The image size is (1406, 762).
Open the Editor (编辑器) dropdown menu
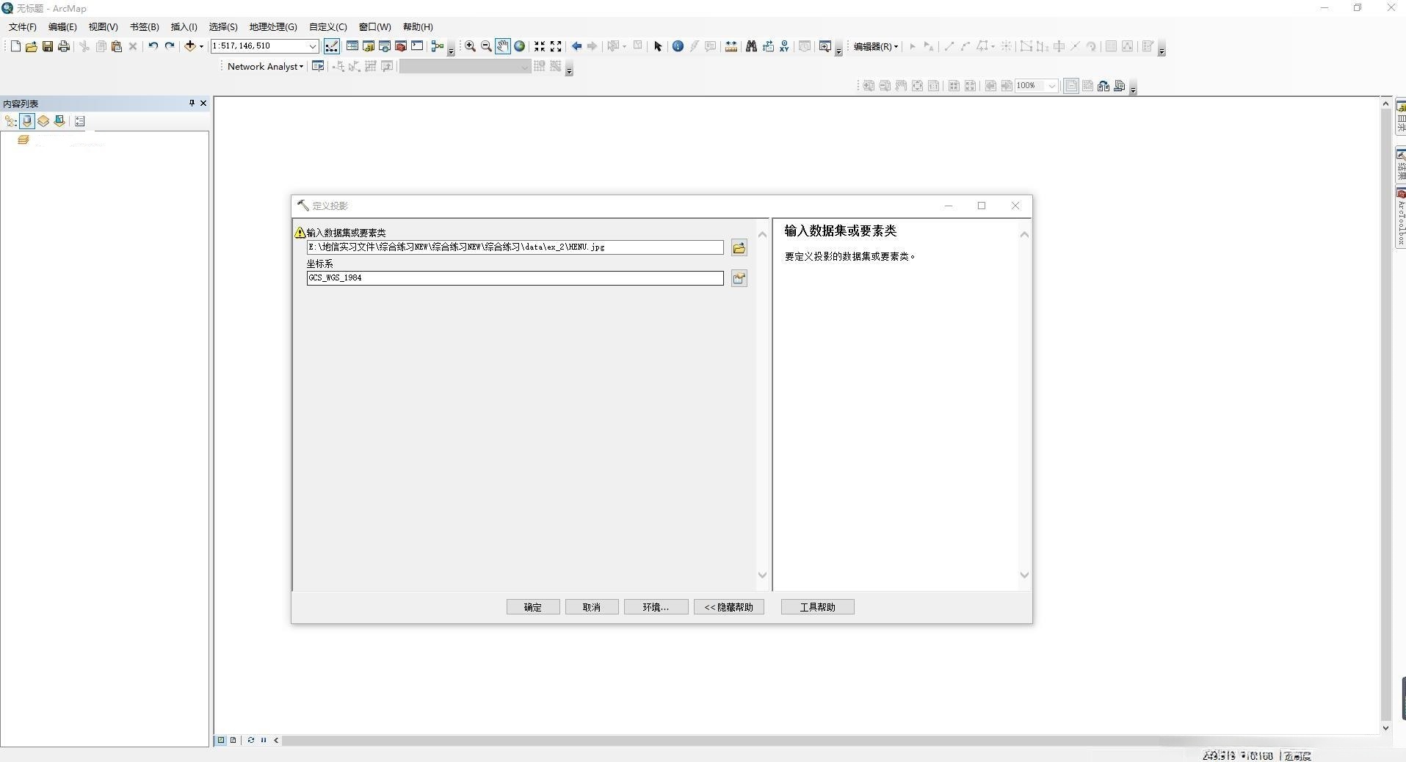tap(876, 46)
